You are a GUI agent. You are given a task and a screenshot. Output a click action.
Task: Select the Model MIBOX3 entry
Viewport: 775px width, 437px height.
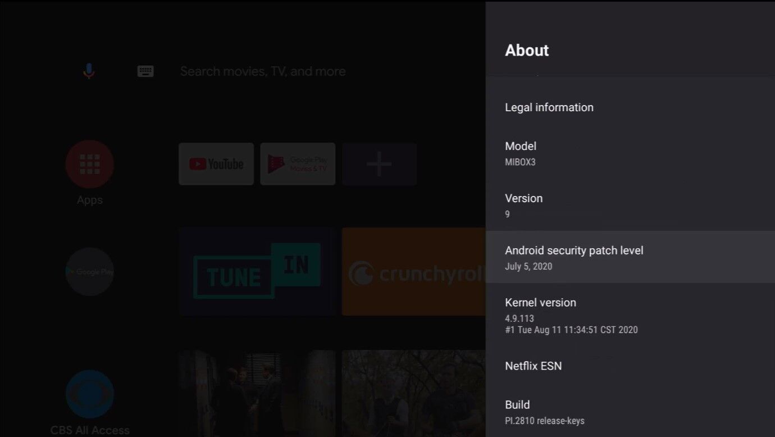(x=630, y=153)
